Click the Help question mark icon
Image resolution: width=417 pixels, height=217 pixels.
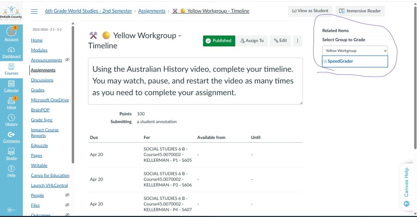pos(11,168)
